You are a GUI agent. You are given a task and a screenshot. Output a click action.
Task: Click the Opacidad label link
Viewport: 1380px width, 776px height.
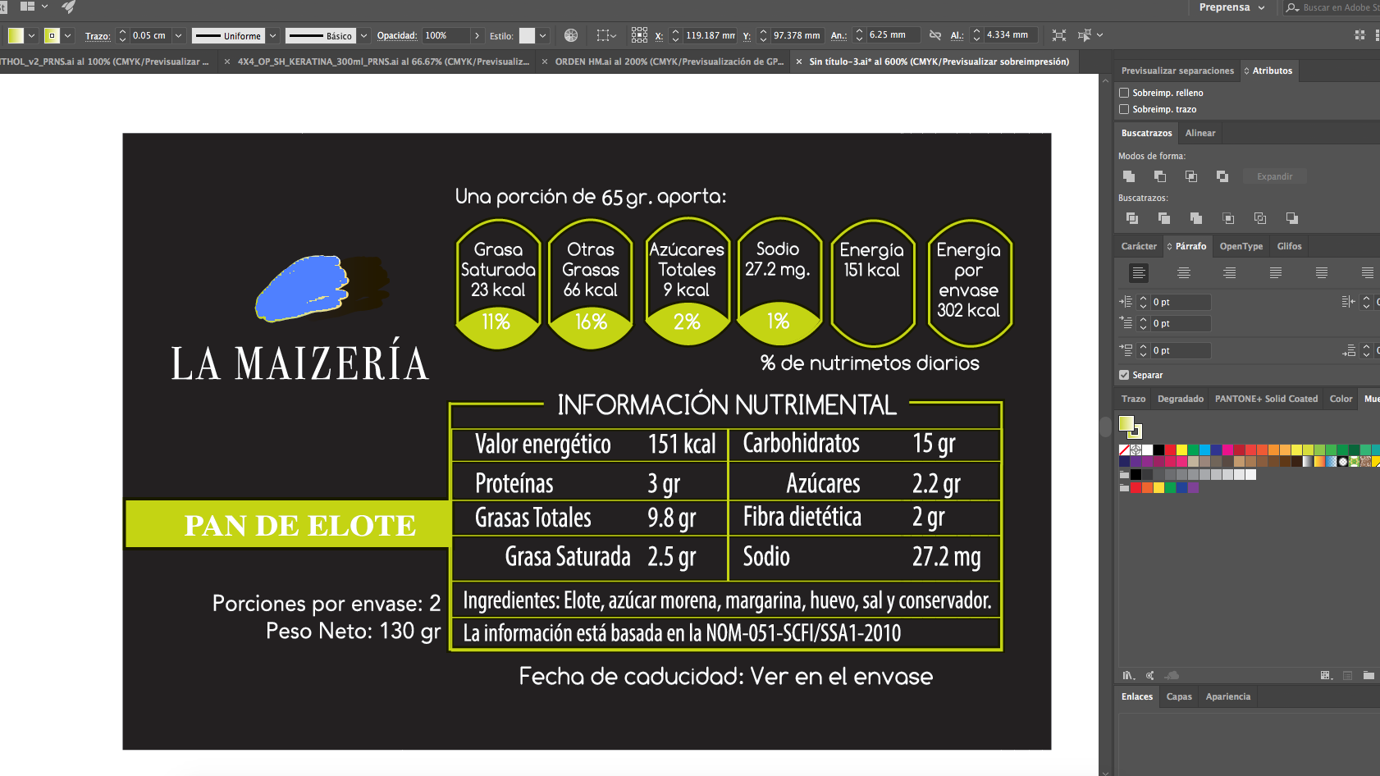coord(397,35)
